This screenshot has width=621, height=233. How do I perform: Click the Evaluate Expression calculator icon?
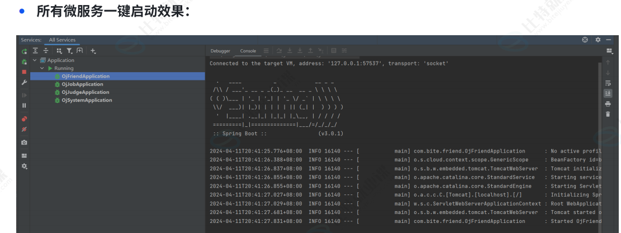coord(334,51)
